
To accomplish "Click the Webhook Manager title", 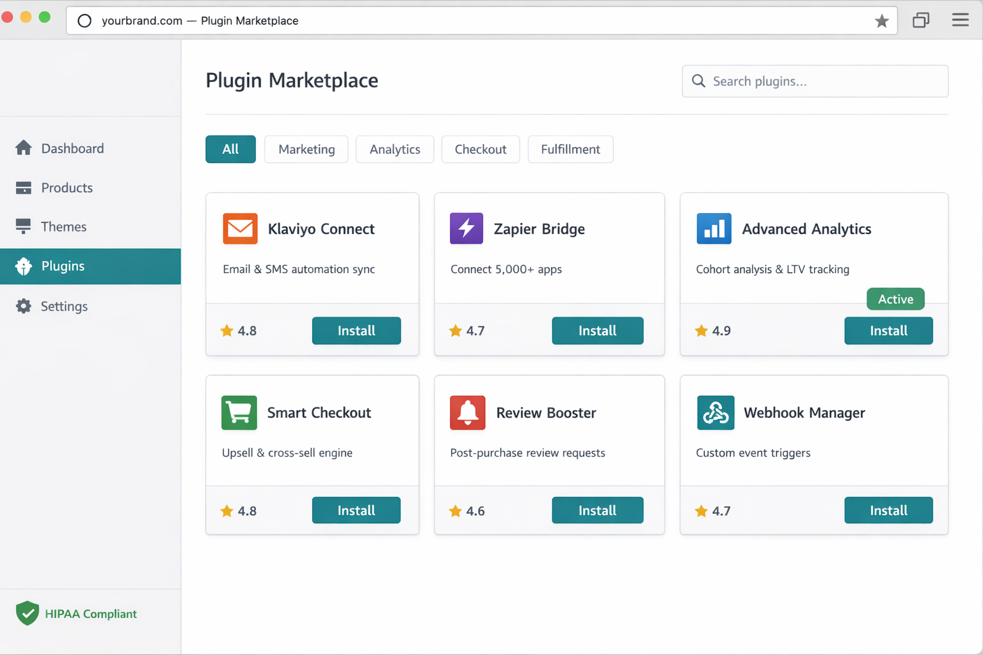I will pos(804,413).
